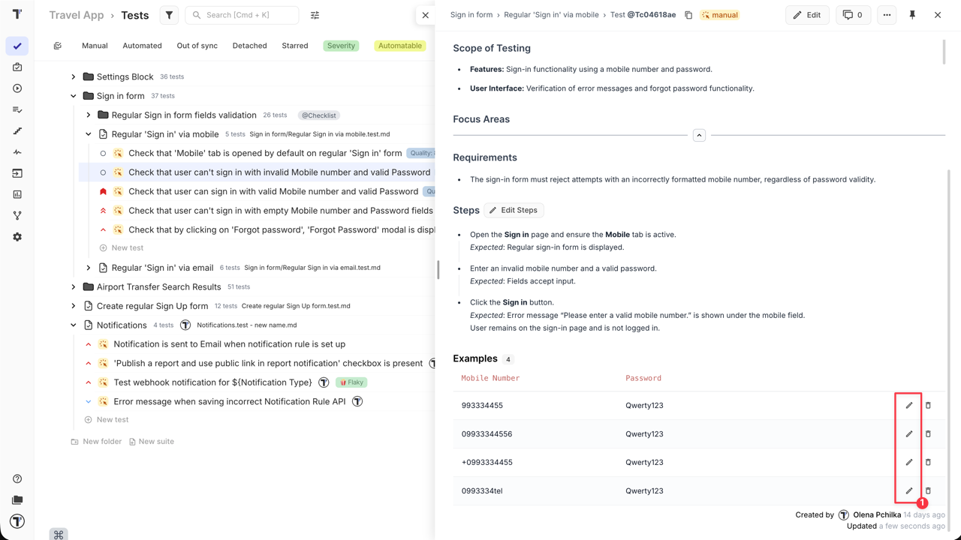This screenshot has width=961, height=540.
Task: Collapse the Sign in form folder
Action: [74, 96]
